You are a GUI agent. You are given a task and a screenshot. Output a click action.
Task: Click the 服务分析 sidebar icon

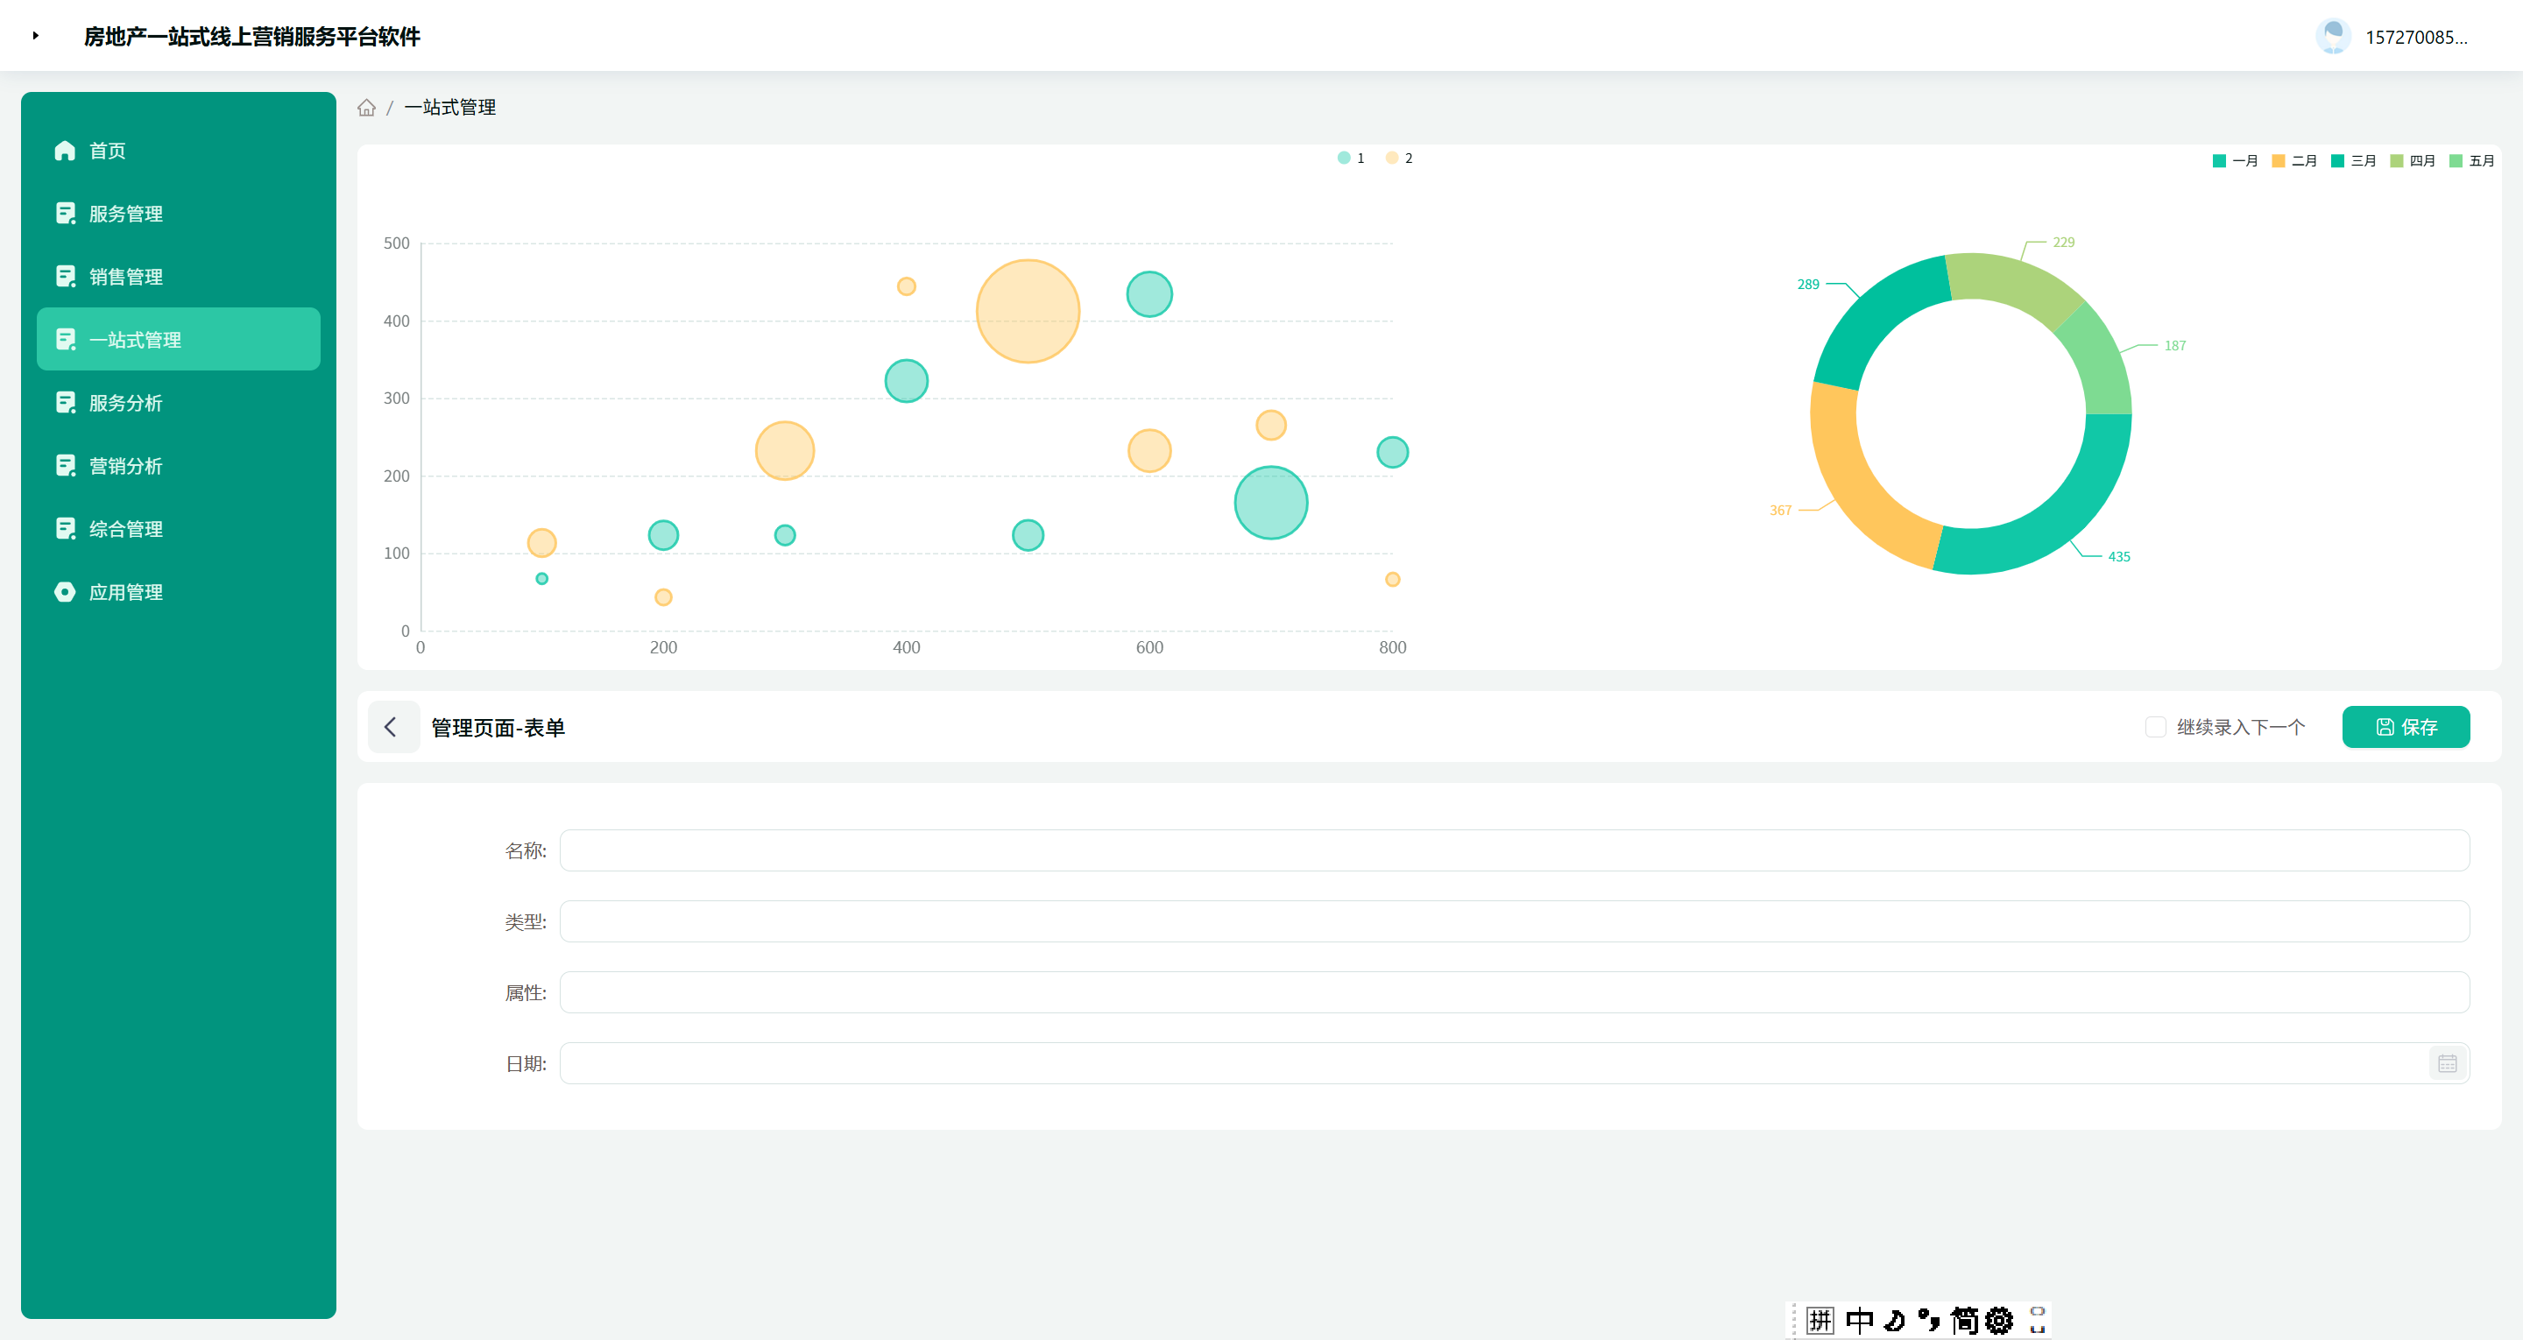[x=65, y=403]
